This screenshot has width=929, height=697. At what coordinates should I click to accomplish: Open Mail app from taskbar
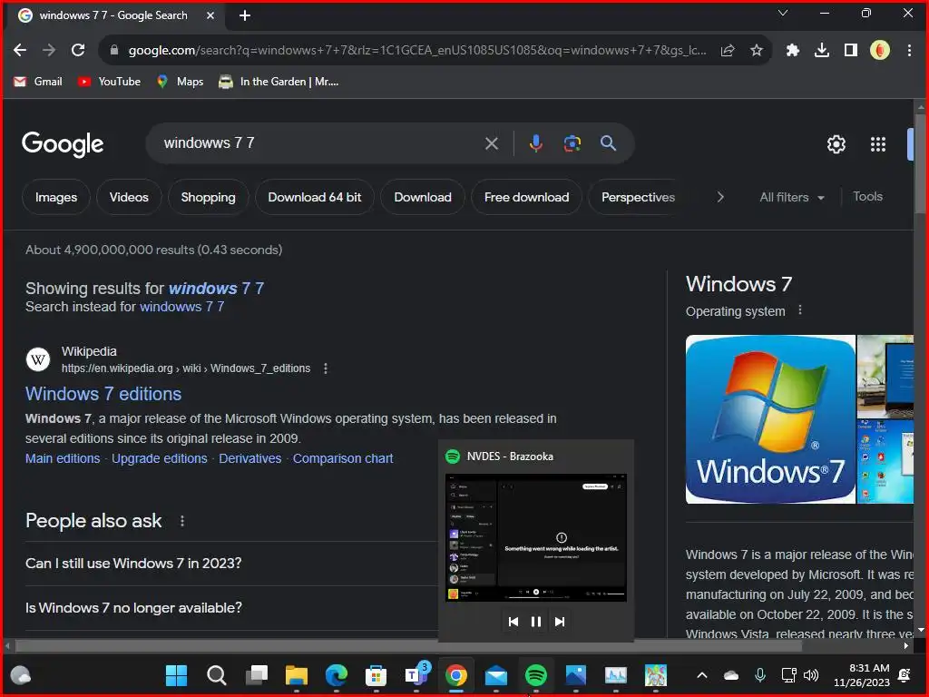496,675
